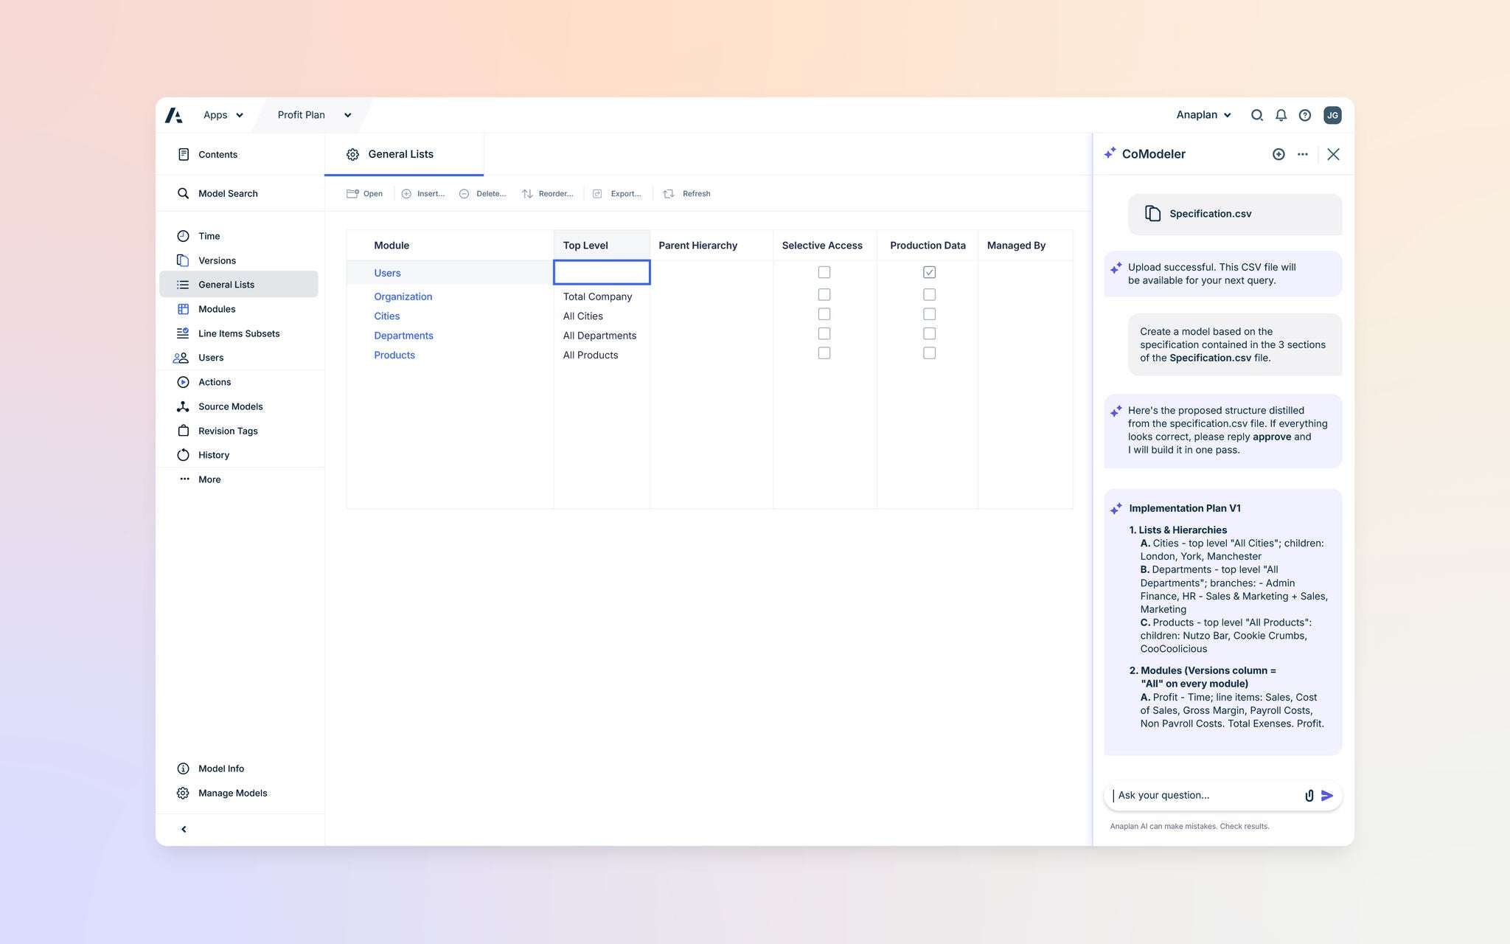Click the help question mark icon
The image size is (1510, 944).
(x=1304, y=115)
